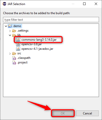Maximize the JAR Selection dialog
102x120 pixels.
pyautogui.click(x=84, y=4)
